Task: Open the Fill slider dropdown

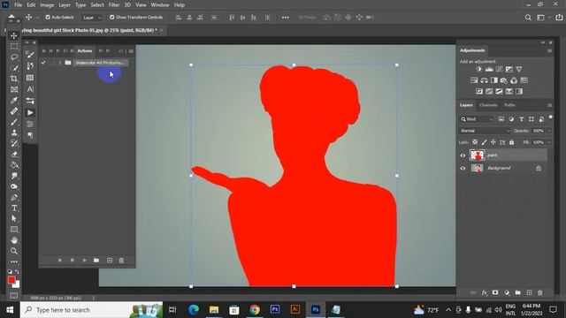Action: [x=549, y=142]
